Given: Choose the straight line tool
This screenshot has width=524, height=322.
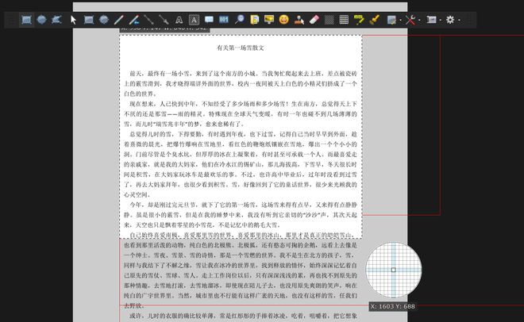Looking at the screenshot, I should [x=148, y=20].
